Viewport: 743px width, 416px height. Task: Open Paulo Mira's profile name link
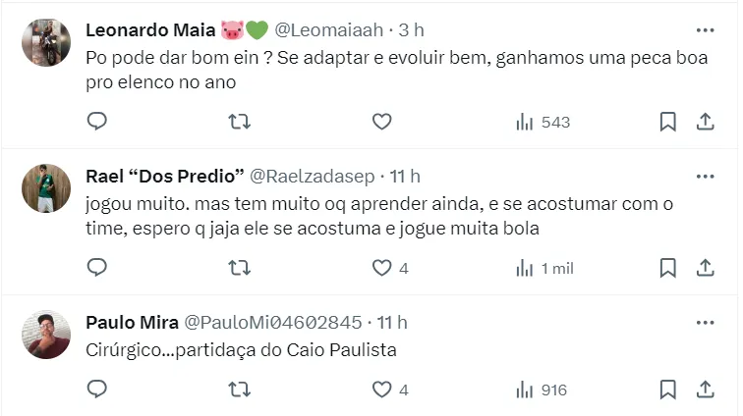[132, 322]
